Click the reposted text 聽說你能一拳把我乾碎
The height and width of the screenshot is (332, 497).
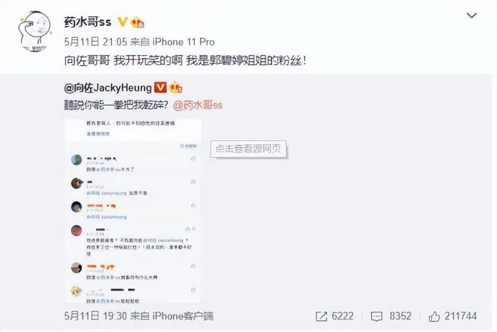pyautogui.click(x=116, y=104)
